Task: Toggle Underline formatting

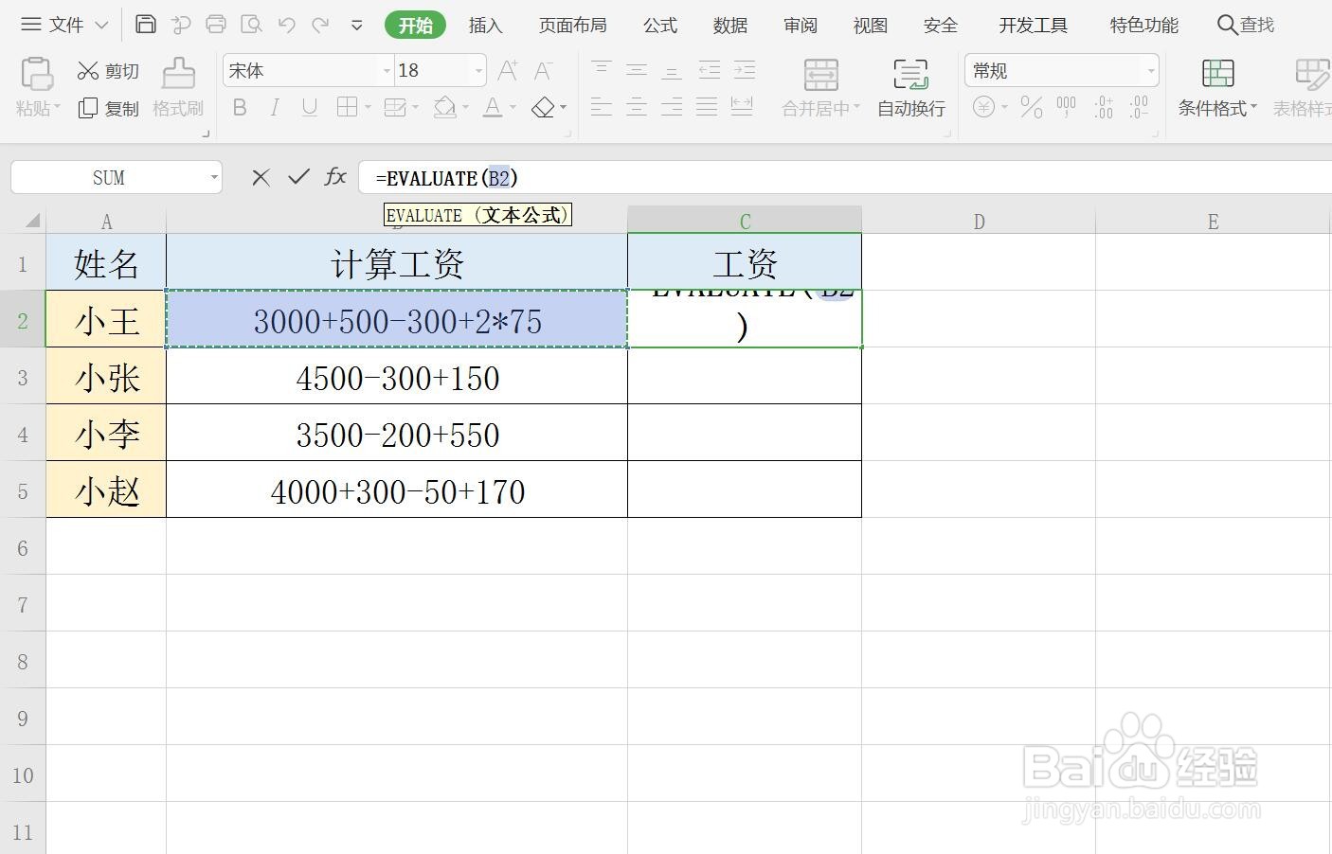Action: 309,108
